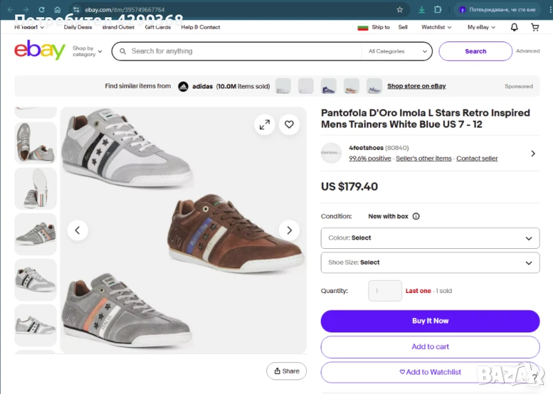Image resolution: width=553 pixels, height=394 pixels.
Task: Go to the browser home page icon
Action: pos(58,10)
